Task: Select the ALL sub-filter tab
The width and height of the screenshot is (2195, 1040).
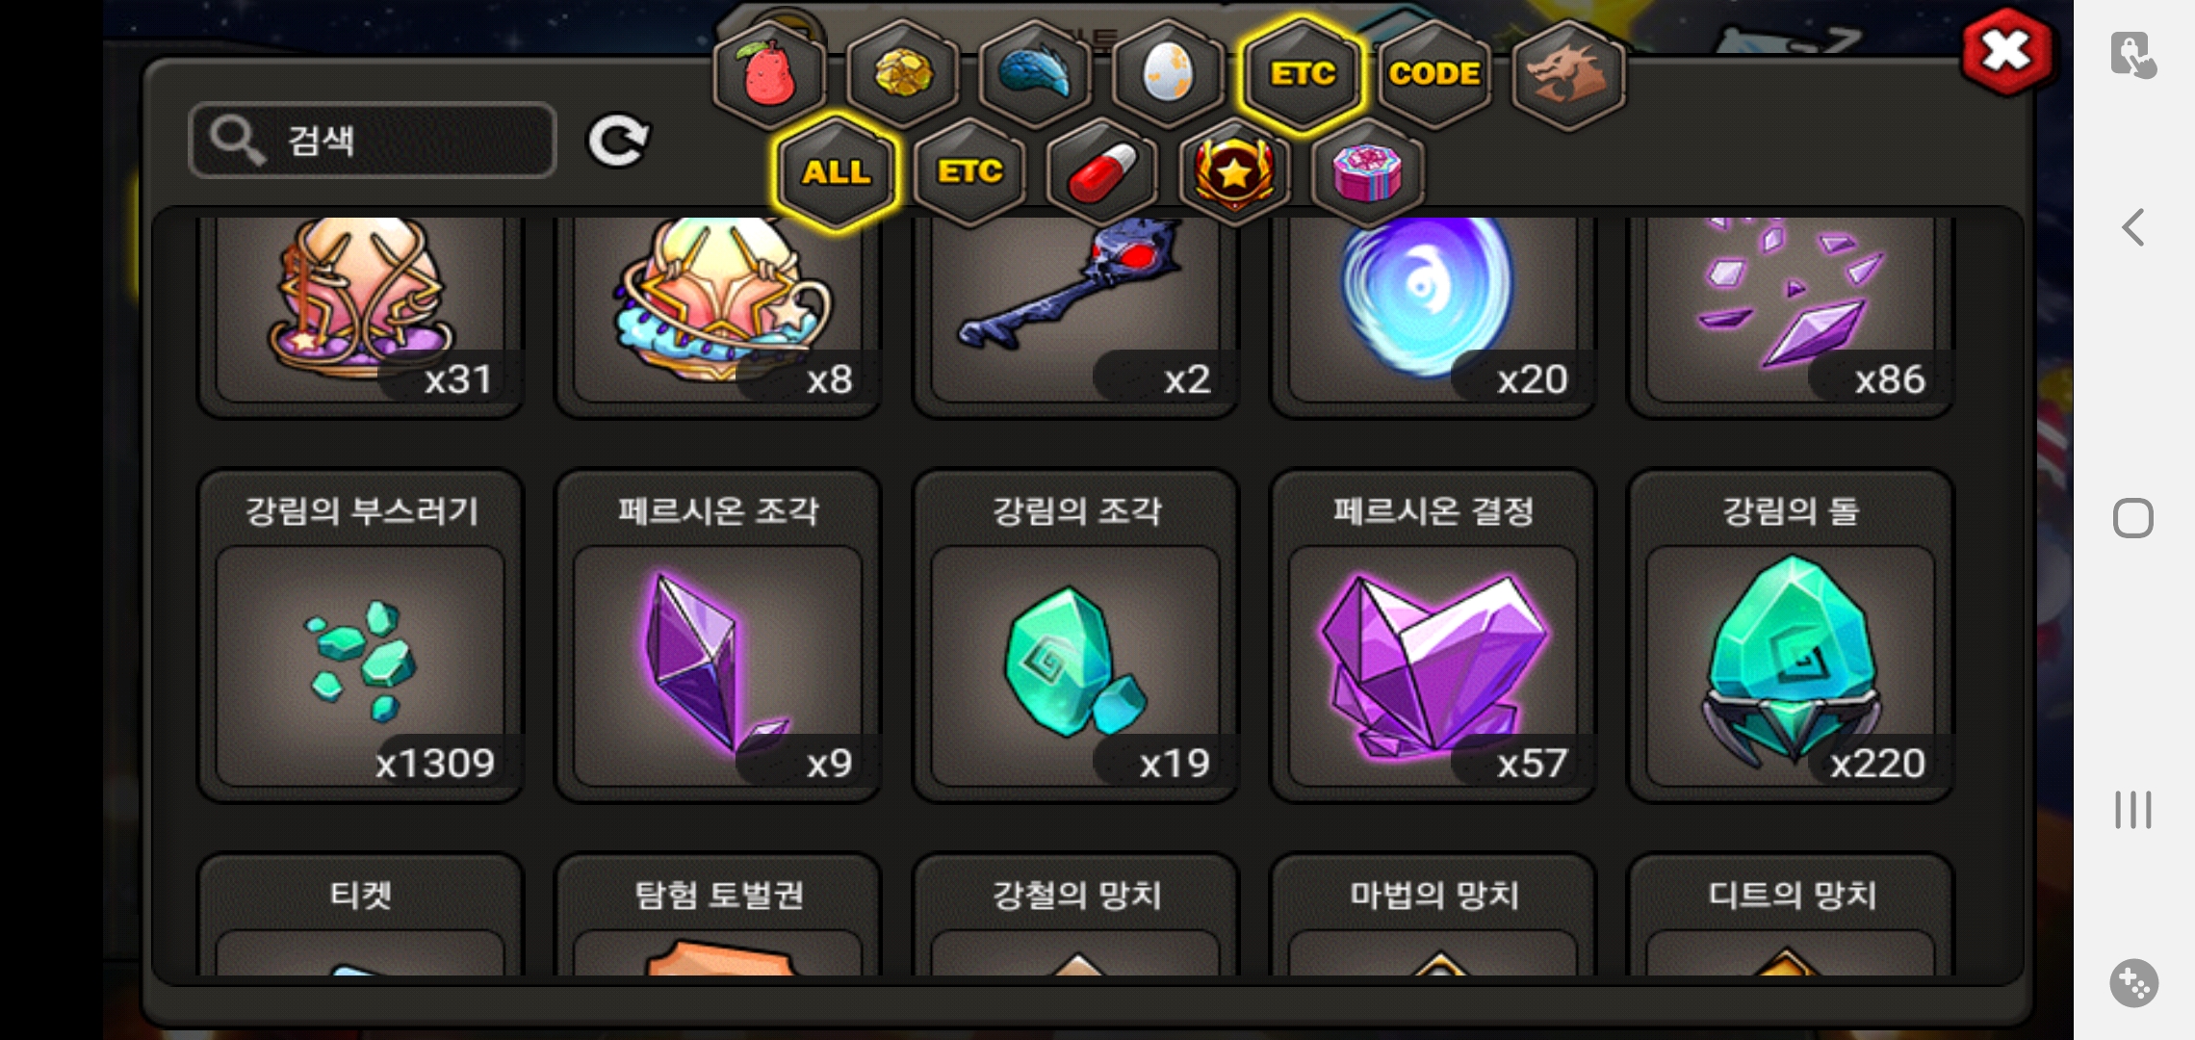Action: [x=837, y=173]
